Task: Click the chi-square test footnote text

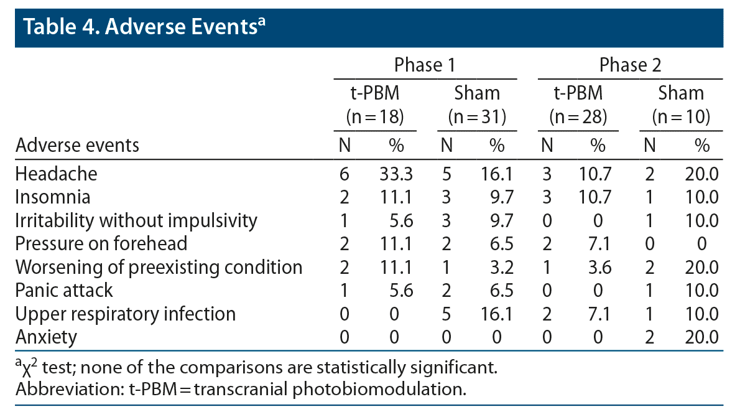Action: click(256, 367)
